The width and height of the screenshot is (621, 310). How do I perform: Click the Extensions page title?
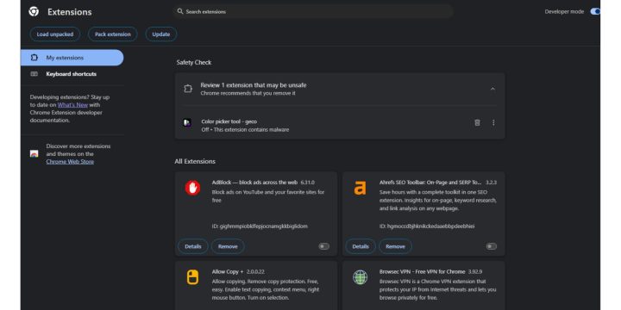pyautogui.click(x=70, y=12)
